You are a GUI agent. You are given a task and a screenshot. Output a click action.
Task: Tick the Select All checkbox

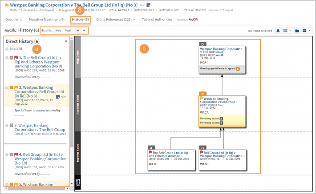pos(7,49)
